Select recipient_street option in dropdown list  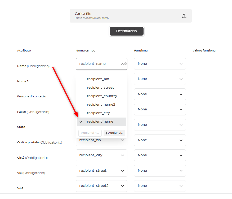coord(101,88)
